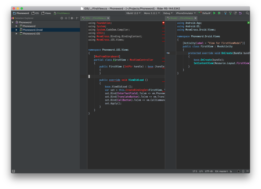The image size is (261, 189).
Task: Switch to the iOS/.../FirstView.cs editor tab
Action: (96, 18)
